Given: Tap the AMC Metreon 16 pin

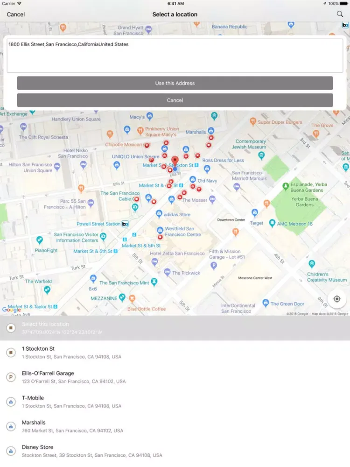Looking at the screenshot, I should (x=272, y=223).
